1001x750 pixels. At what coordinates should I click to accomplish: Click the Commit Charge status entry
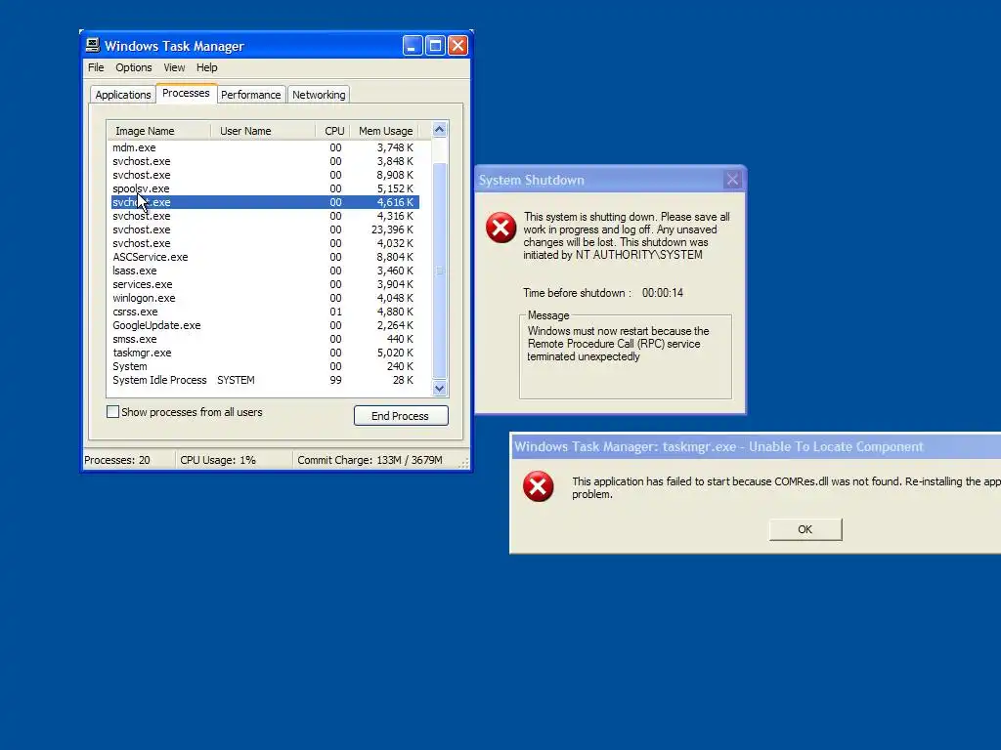[376, 460]
